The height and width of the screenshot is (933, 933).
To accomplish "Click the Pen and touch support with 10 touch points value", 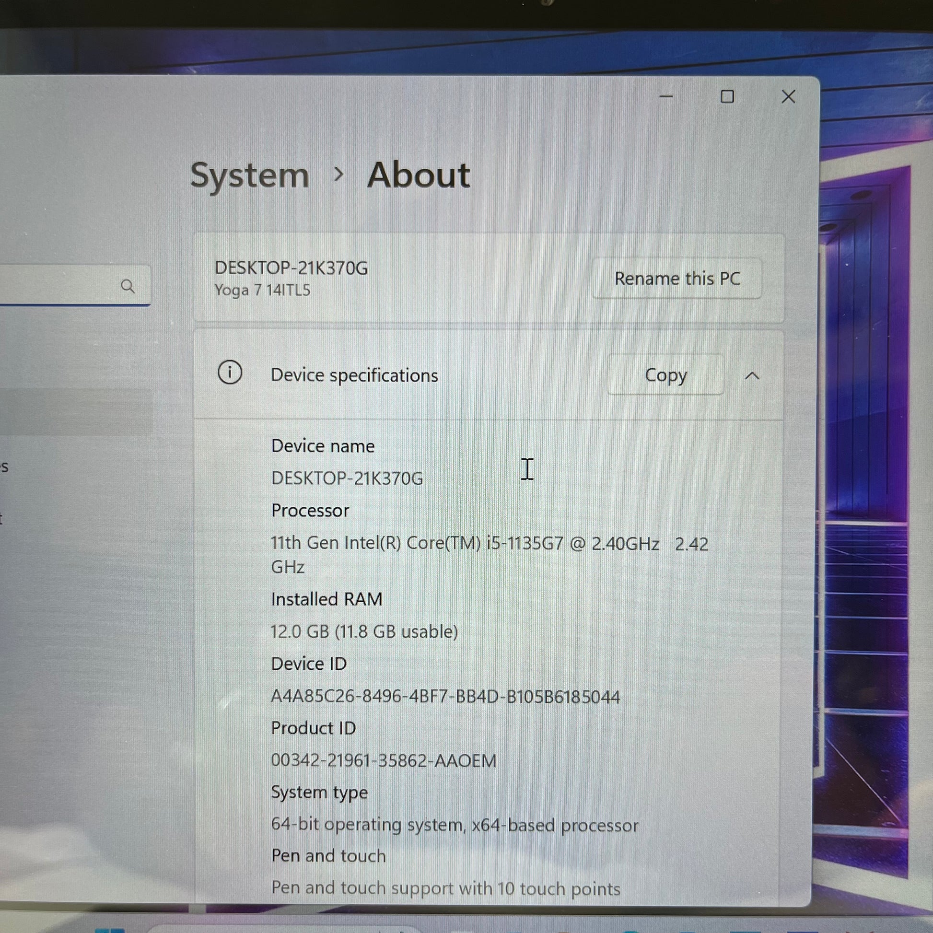I will (x=445, y=888).
